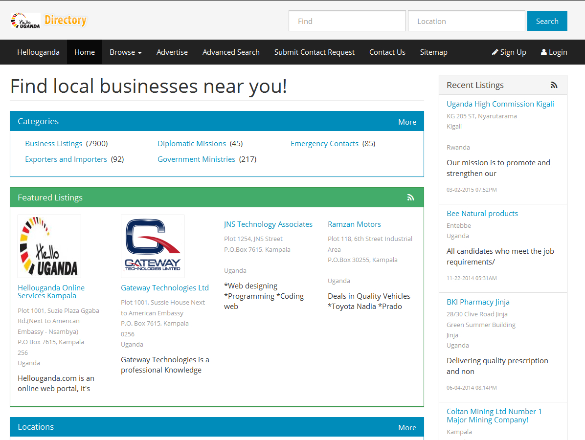The height and width of the screenshot is (440, 585).
Task: Expand the Browse dropdown menu
Action: click(x=126, y=52)
